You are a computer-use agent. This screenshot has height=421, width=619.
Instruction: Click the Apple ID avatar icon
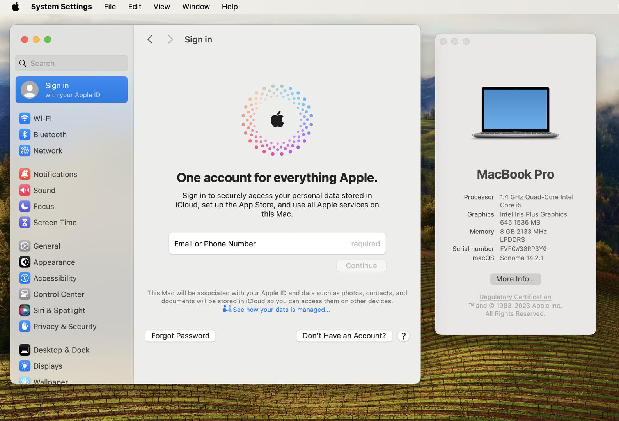[x=30, y=90]
